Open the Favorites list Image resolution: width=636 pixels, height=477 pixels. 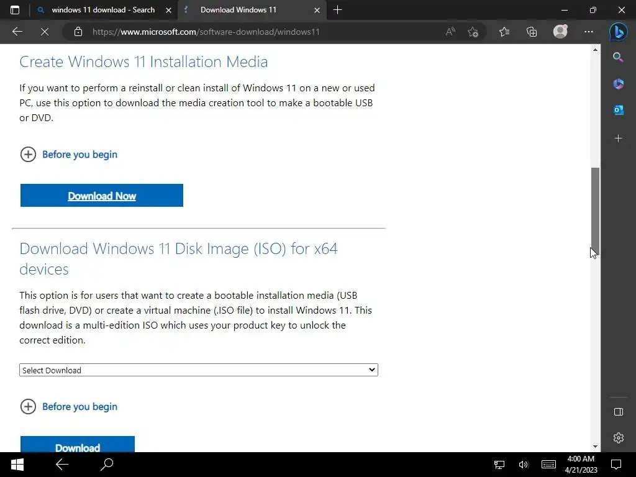[x=504, y=32]
